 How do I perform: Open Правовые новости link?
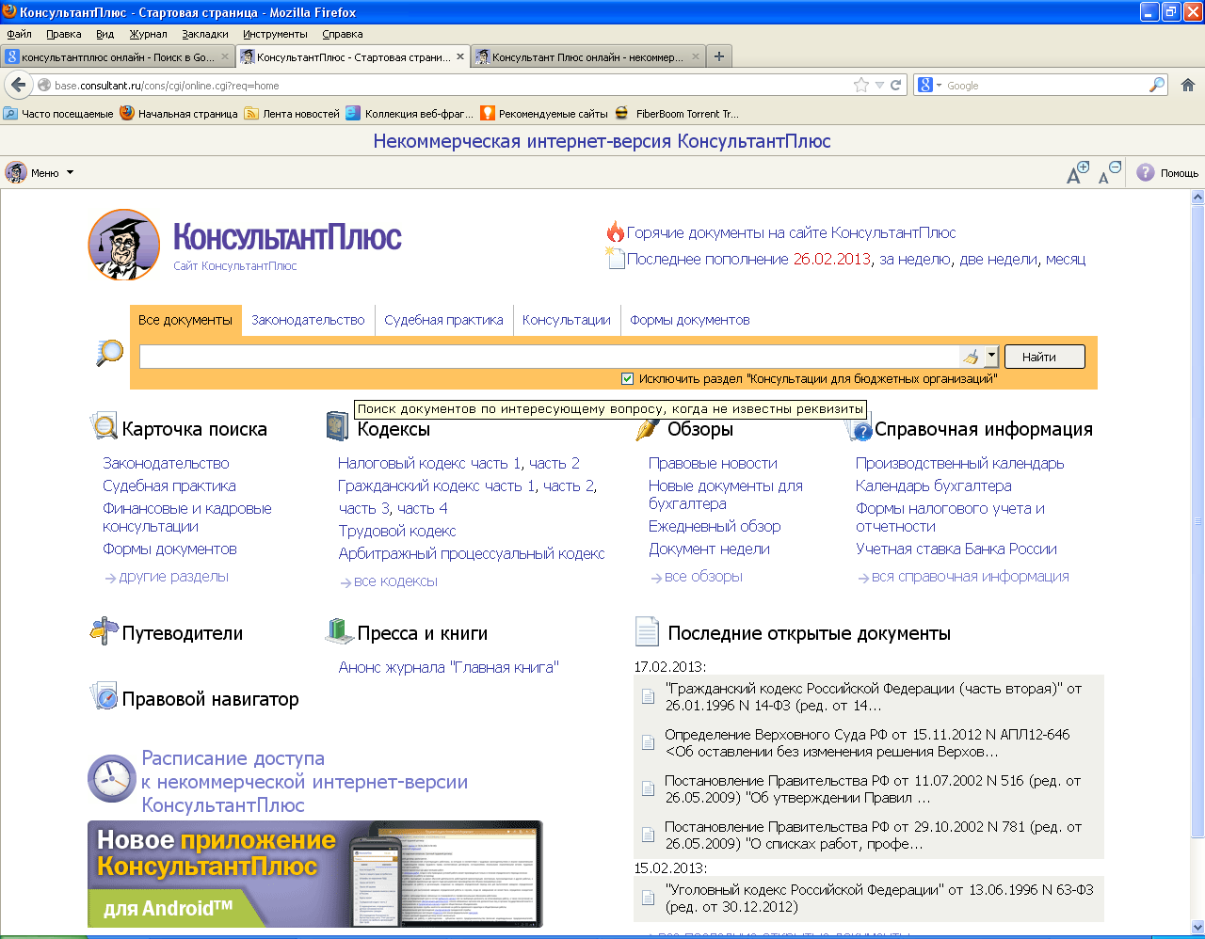point(713,463)
